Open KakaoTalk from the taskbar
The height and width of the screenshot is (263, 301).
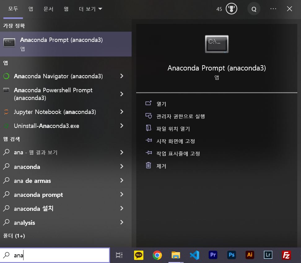click(138, 255)
